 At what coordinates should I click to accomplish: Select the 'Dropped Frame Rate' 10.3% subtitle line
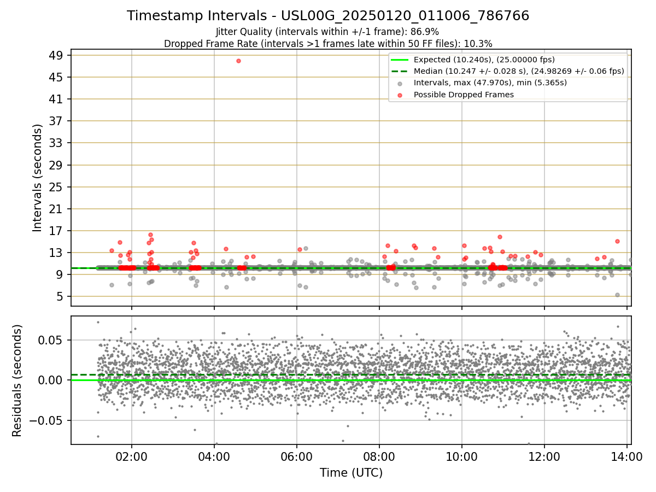tap(328, 43)
